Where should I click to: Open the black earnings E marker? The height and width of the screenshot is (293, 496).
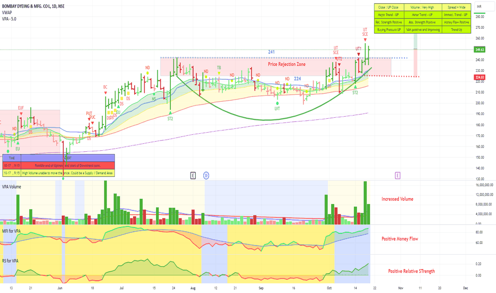click(x=193, y=175)
